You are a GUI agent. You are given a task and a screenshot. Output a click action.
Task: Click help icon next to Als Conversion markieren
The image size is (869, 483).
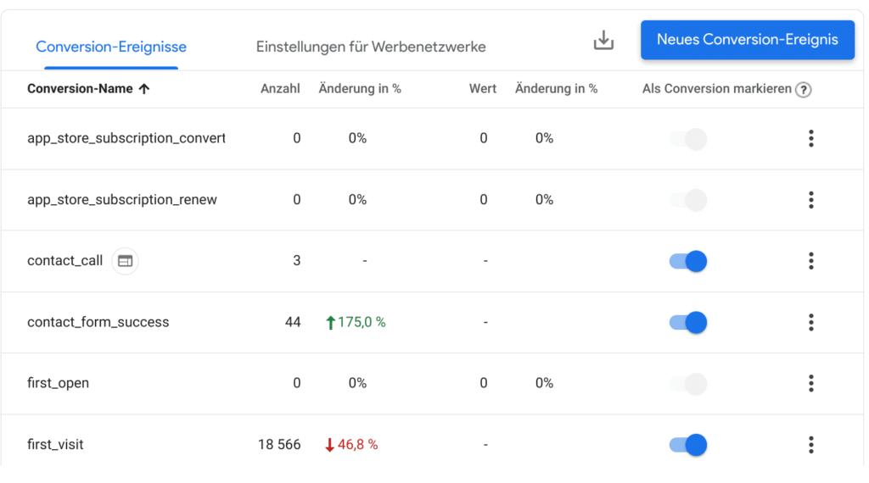pos(803,90)
